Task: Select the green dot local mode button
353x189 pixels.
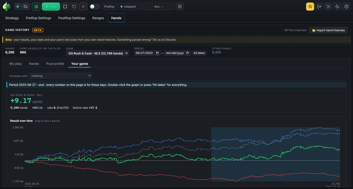Action: tap(18, 7)
